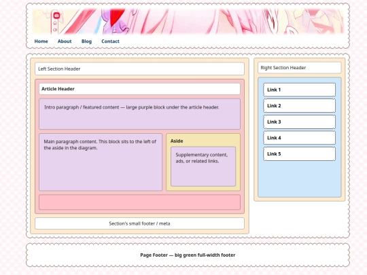Open the Blog navigation link
This screenshot has width=367, height=275.
click(x=86, y=41)
